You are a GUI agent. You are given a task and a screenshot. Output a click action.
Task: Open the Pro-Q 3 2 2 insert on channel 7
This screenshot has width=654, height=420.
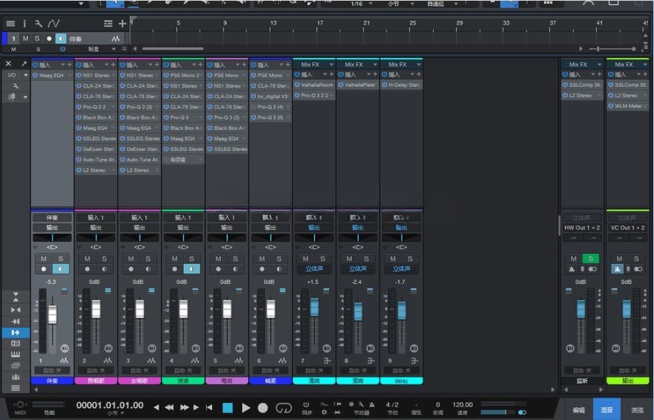coord(314,95)
